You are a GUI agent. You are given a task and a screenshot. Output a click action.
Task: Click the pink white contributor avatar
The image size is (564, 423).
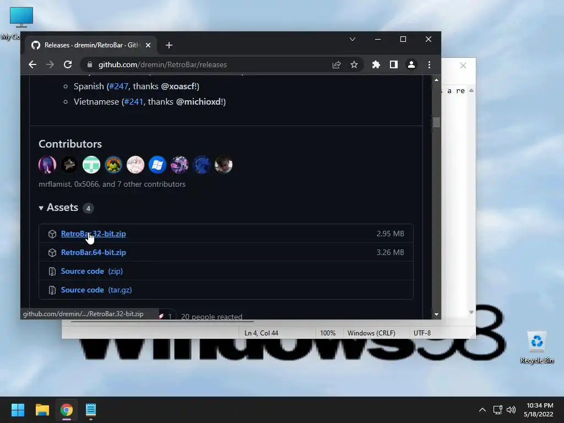[x=135, y=165]
